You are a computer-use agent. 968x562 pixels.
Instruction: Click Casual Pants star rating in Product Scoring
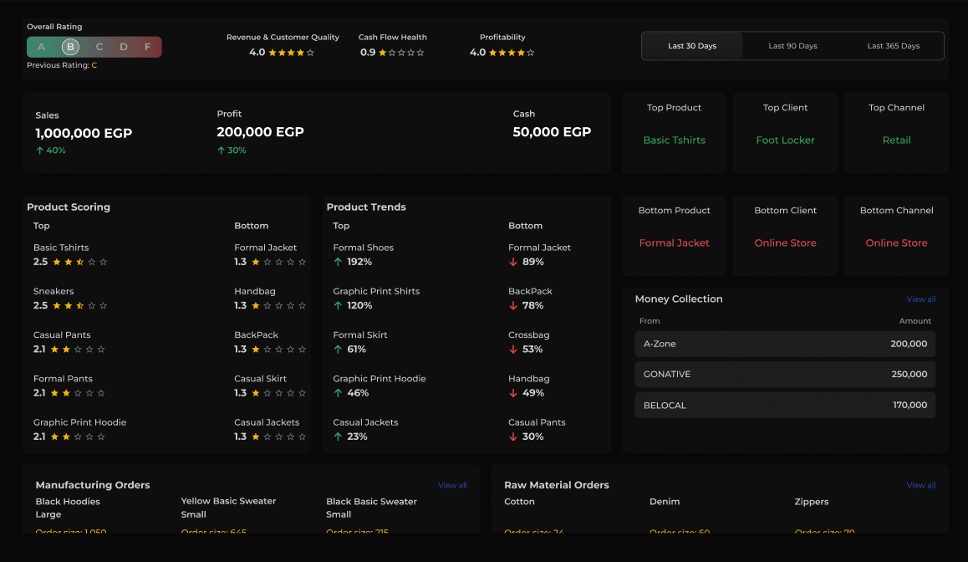click(x=78, y=350)
